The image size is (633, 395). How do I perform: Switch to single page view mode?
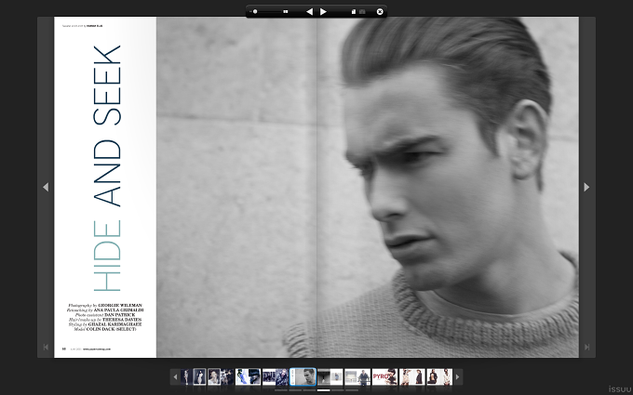pyautogui.click(x=354, y=12)
